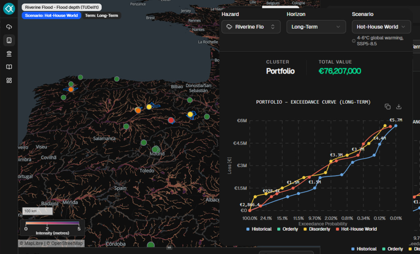
Task: Download the exceedance curve chart
Action: click(398, 107)
